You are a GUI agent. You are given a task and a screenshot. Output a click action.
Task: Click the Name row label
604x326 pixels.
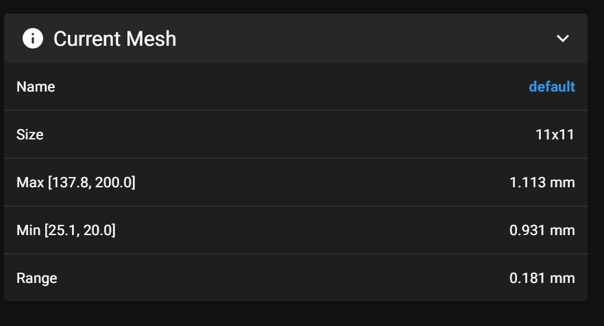[36, 87]
